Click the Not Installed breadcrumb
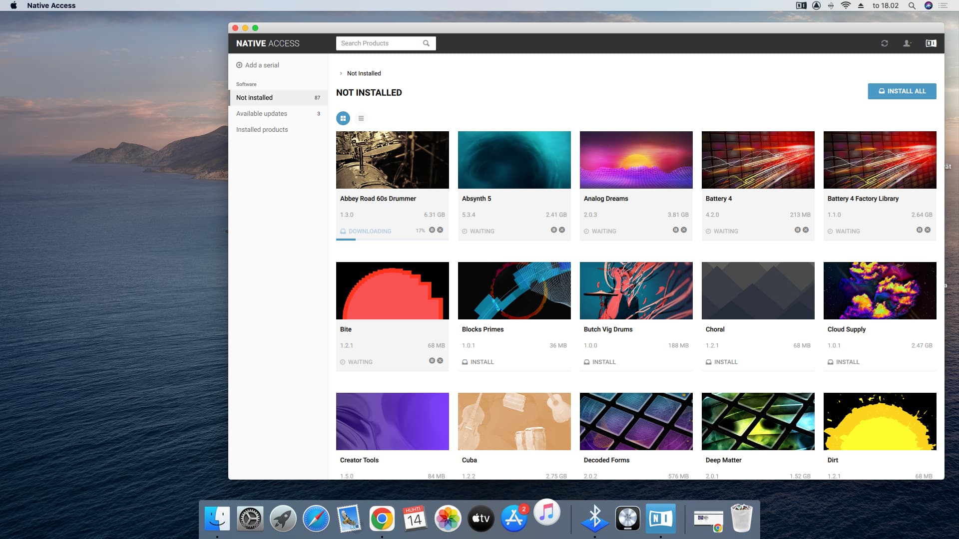Viewport: 959px width, 539px height. click(364, 73)
